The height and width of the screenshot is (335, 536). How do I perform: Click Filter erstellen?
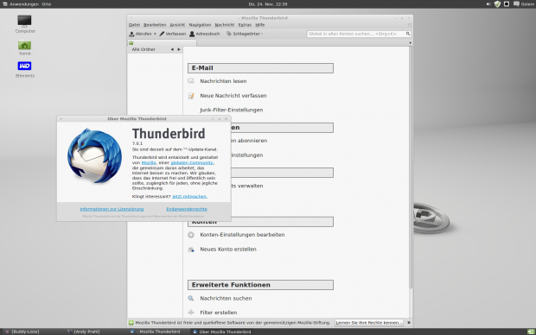219,313
